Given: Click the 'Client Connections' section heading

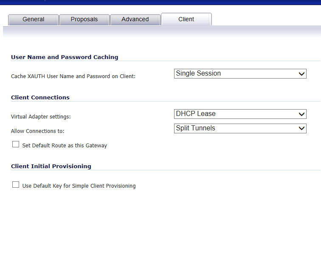Looking at the screenshot, I should click(40, 97).
